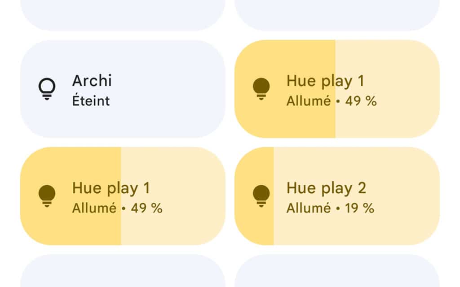Click bulb icon of Hue play 1 beside Hue play 2
The width and height of the screenshot is (460, 287).
tap(47, 196)
